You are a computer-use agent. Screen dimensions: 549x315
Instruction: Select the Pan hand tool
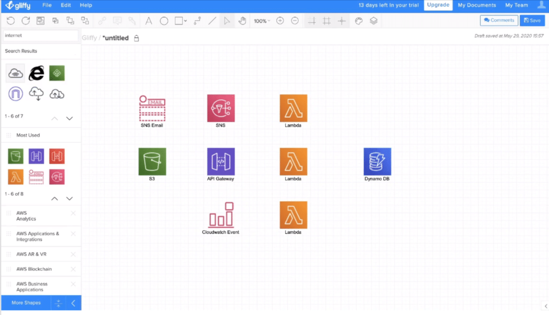click(x=242, y=21)
